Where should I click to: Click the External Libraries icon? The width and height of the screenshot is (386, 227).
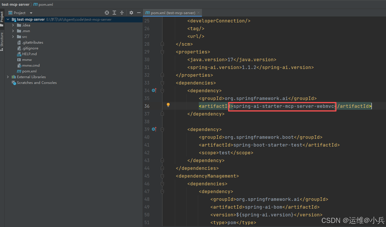click(x=14, y=77)
